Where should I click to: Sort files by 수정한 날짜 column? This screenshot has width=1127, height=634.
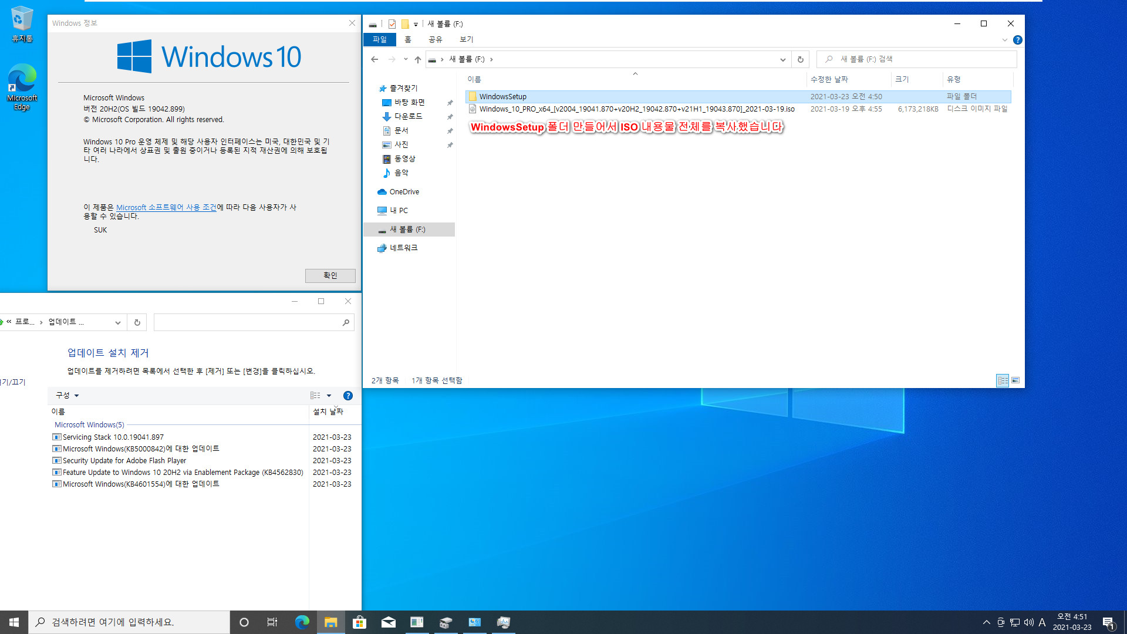tap(849, 79)
